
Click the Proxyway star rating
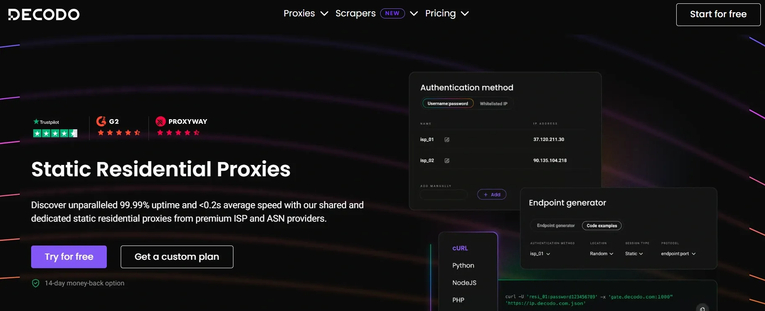point(178,133)
